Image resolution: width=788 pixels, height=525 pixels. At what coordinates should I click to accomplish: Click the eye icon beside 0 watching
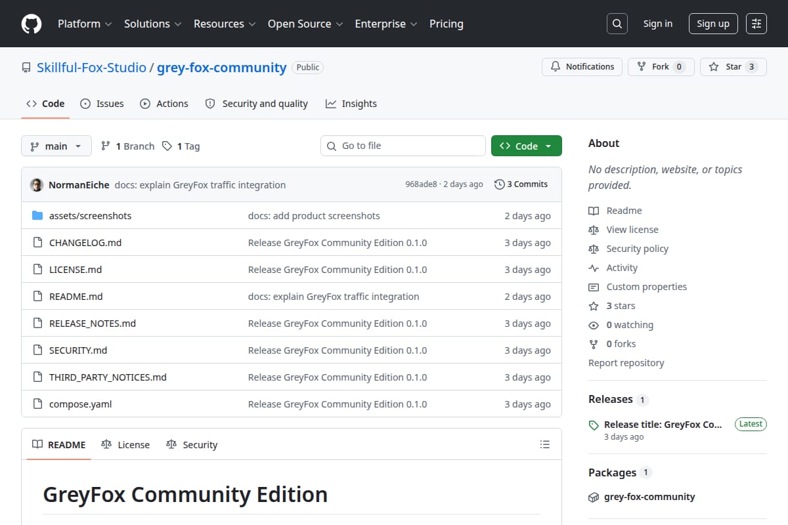(x=594, y=325)
